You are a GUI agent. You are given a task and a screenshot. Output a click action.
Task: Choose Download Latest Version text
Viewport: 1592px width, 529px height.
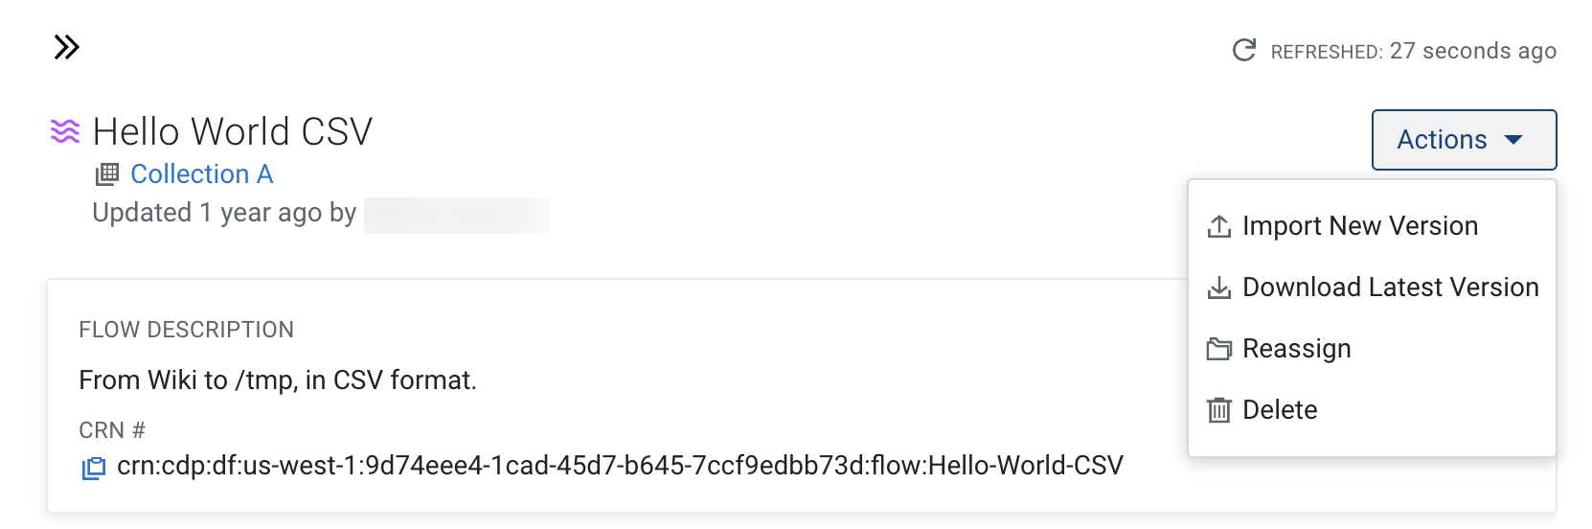click(1390, 287)
